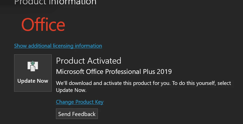Click the Update Now download icon
The width and height of the screenshot is (243, 124).
click(33, 66)
